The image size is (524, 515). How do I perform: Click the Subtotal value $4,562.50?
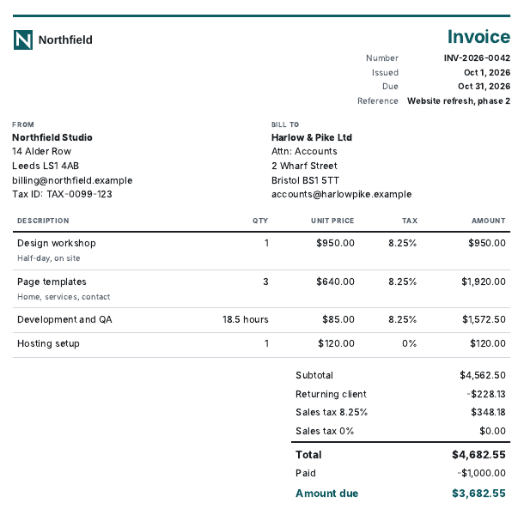[483, 375]
